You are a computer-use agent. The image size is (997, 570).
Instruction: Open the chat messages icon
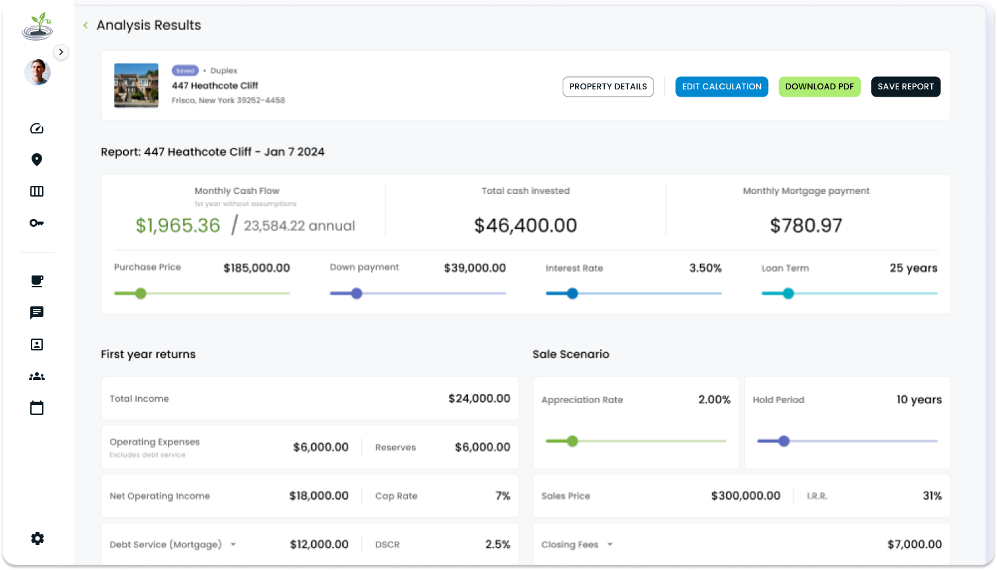[37, 312]
